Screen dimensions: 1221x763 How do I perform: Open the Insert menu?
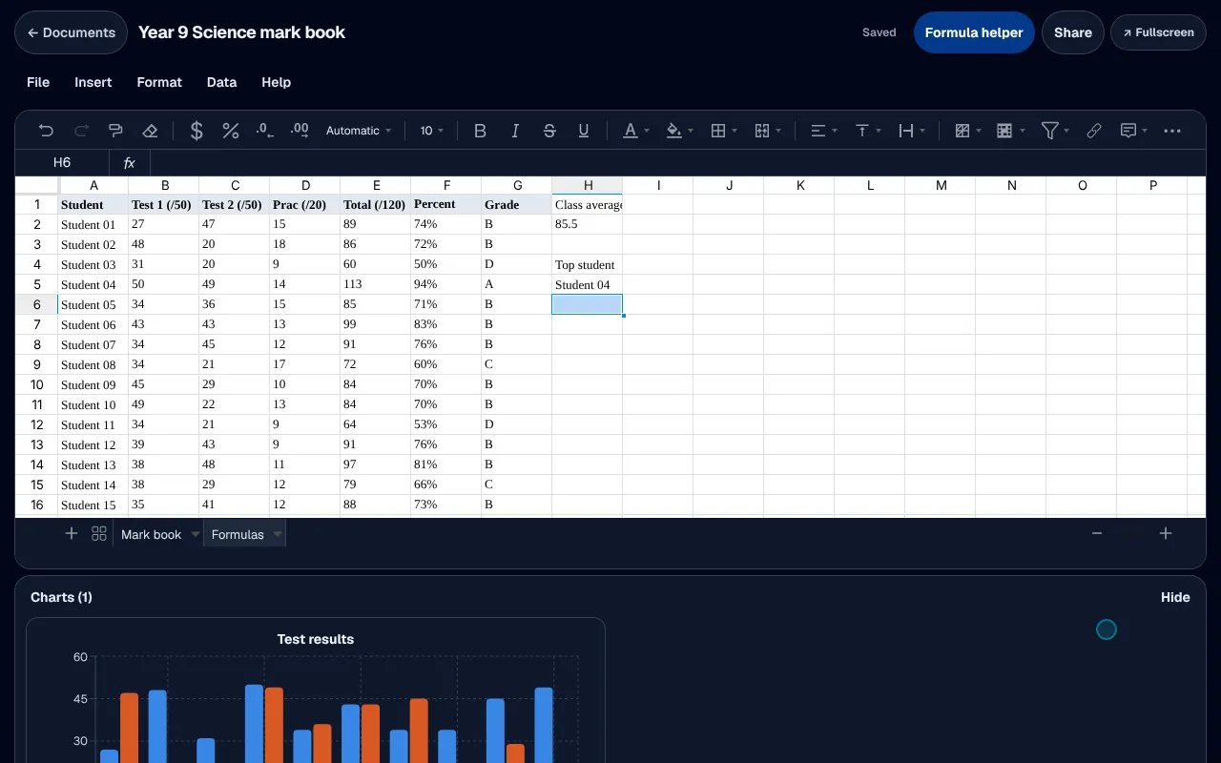[x=93, y=82]
